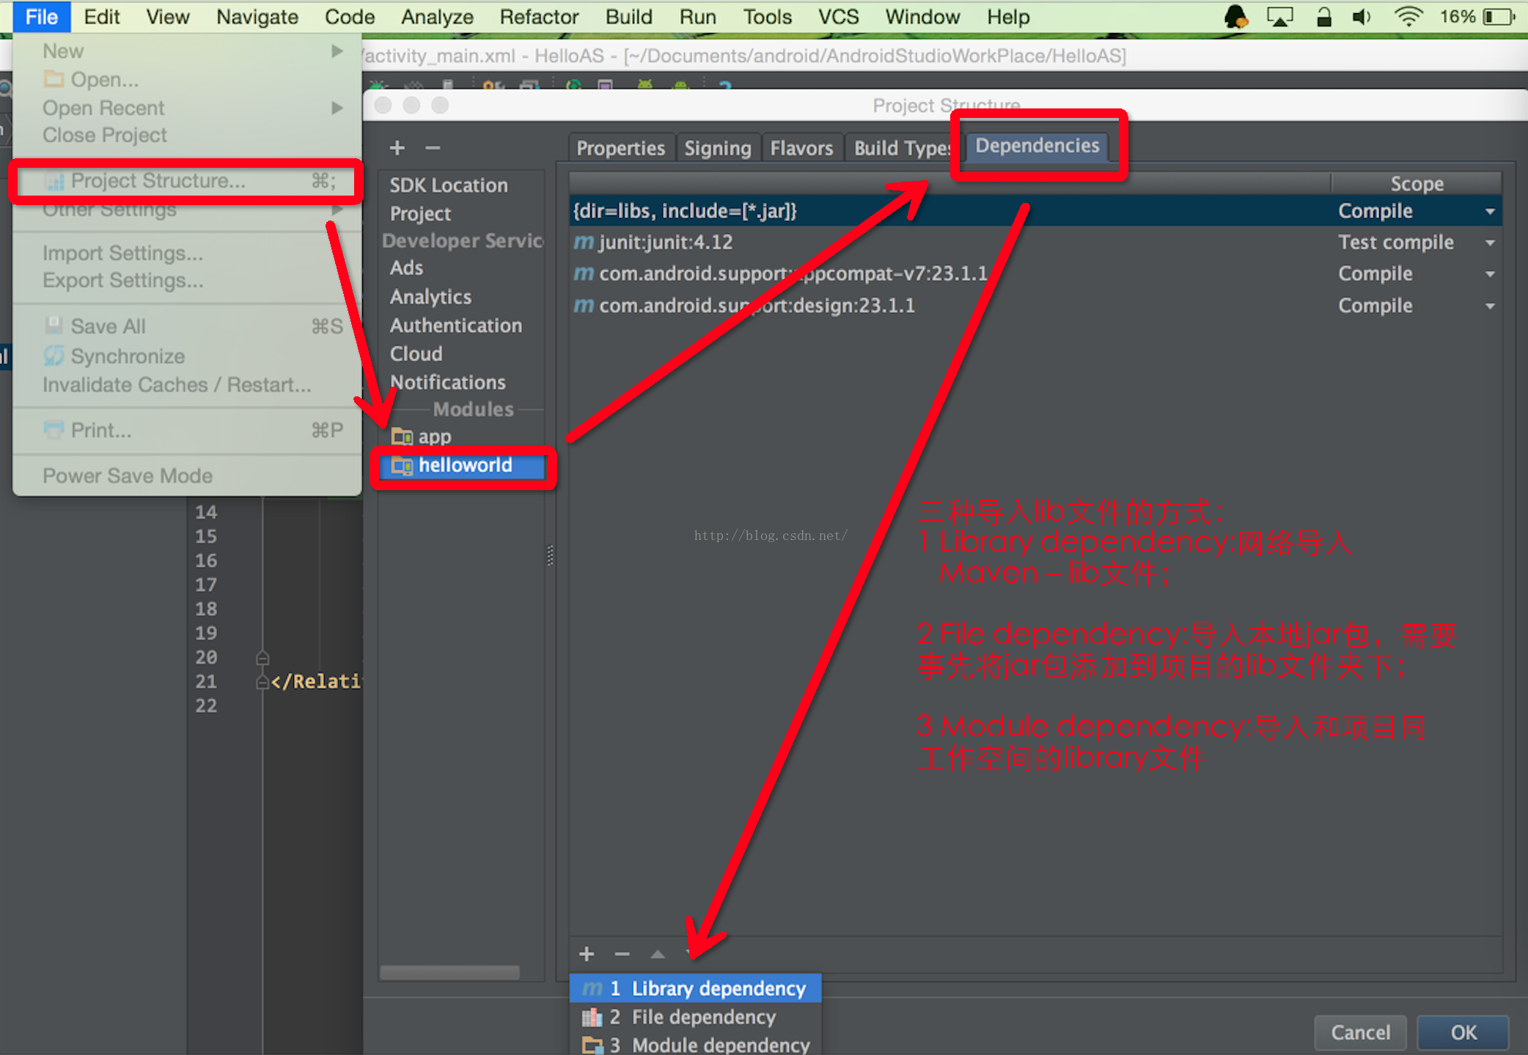Select Ads in sidebar
The image size is (1528, 1055).
coord(406,268)
